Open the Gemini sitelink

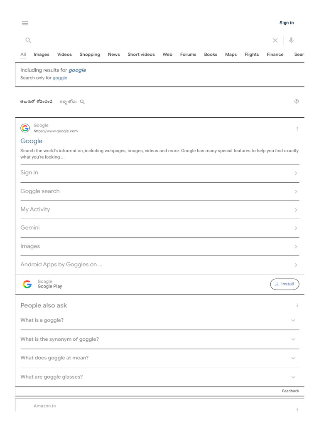click(160, 228)
